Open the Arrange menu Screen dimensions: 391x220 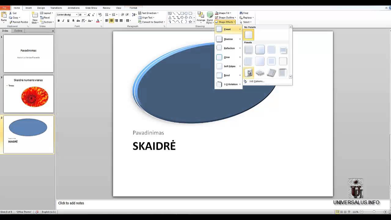[x=201, y=18]
